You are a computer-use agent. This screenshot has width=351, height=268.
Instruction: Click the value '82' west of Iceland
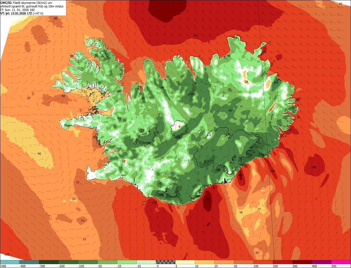click(x=63, y=96)
